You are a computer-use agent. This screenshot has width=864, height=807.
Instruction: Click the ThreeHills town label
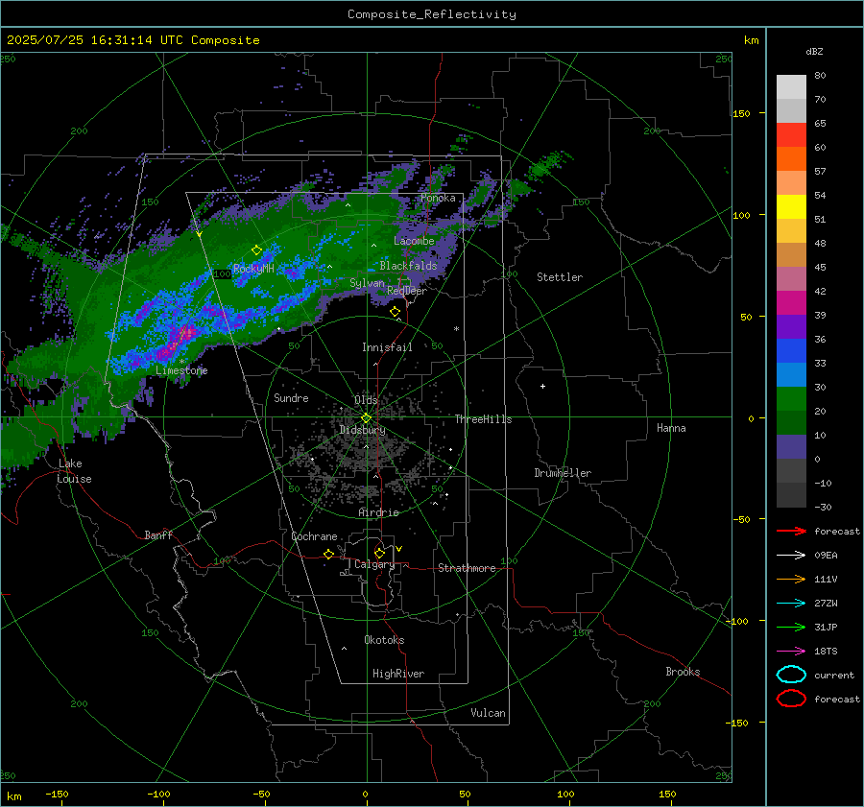click(483, 419)
